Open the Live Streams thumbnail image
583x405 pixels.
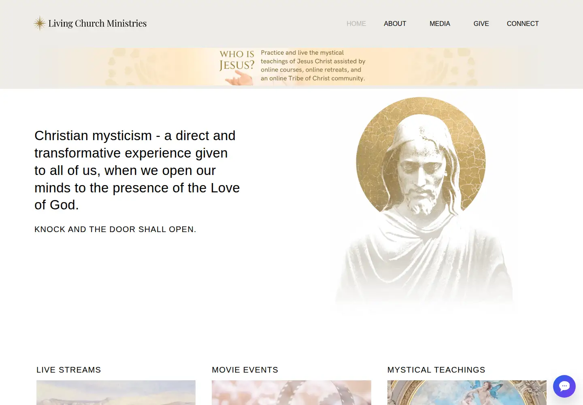pos(116,392)
